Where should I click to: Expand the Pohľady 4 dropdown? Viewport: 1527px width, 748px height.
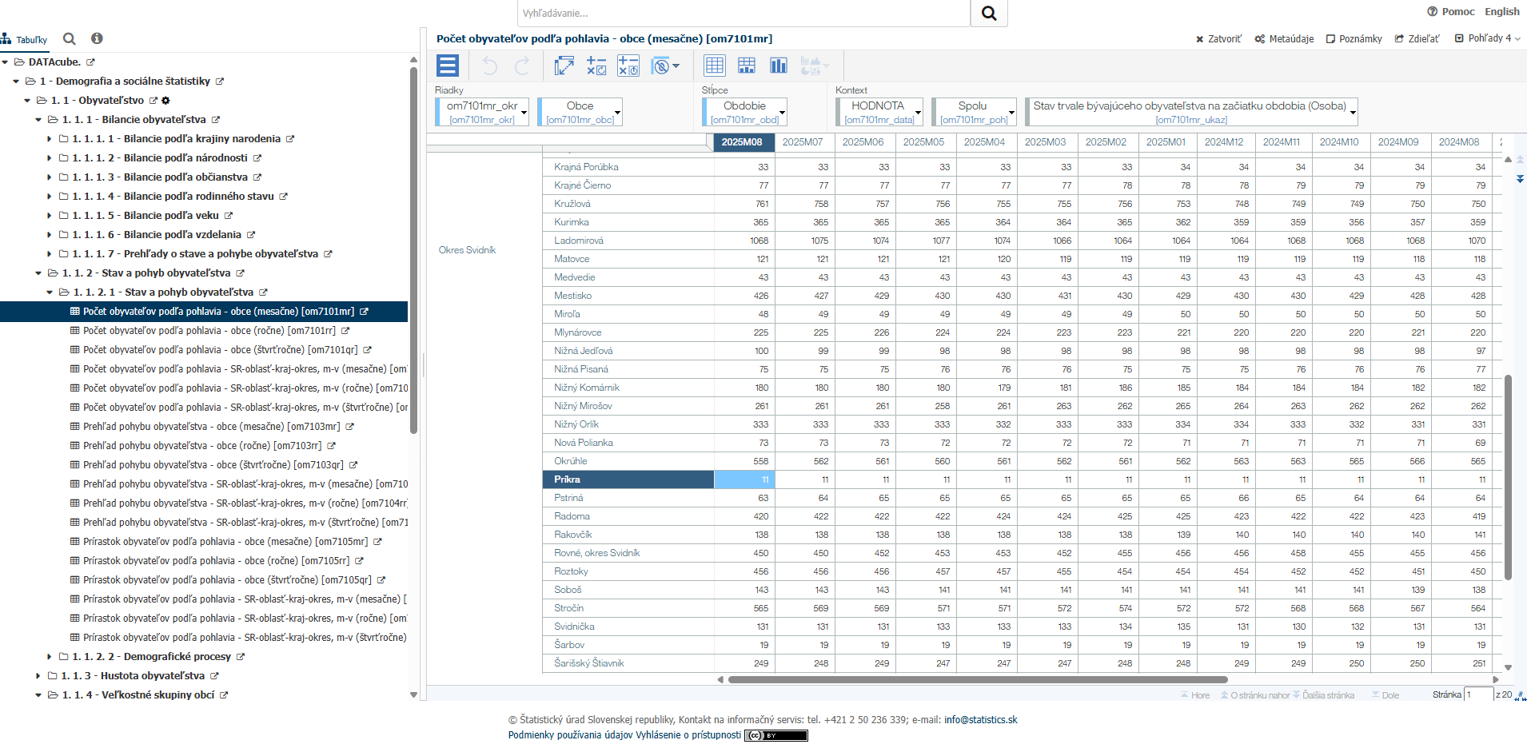pyautogui.click(x=1488, y=38)
